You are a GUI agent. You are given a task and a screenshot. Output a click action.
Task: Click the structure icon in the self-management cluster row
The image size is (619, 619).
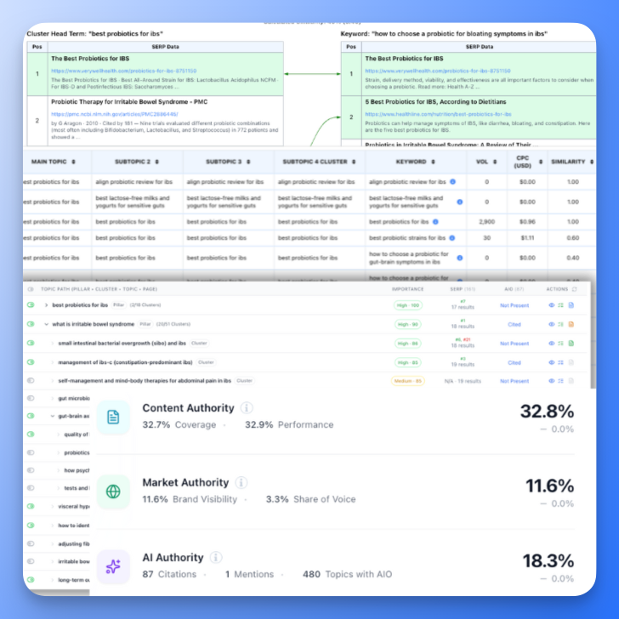[560, 381]
